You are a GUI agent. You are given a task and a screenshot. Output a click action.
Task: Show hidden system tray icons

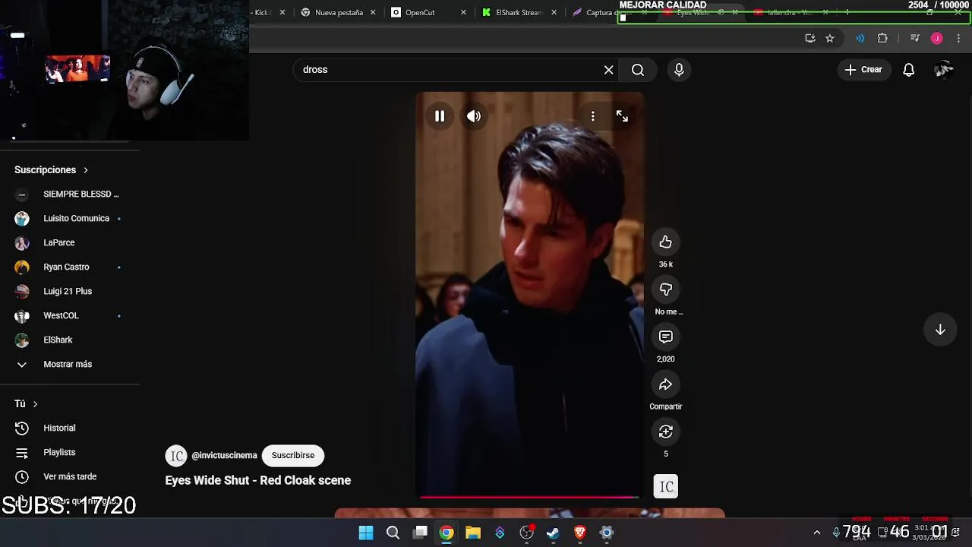coord(817,533)
